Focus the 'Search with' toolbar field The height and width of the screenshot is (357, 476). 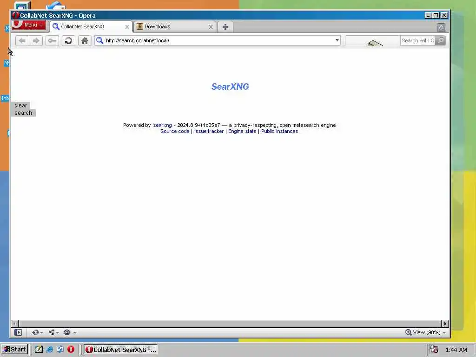[418, 40]
